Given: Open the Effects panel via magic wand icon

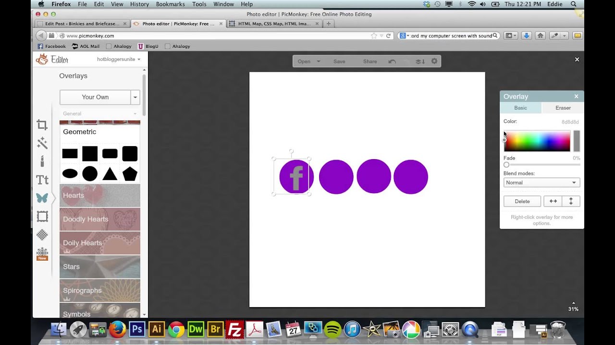Looking at the screenshot, I should [42, 143].
